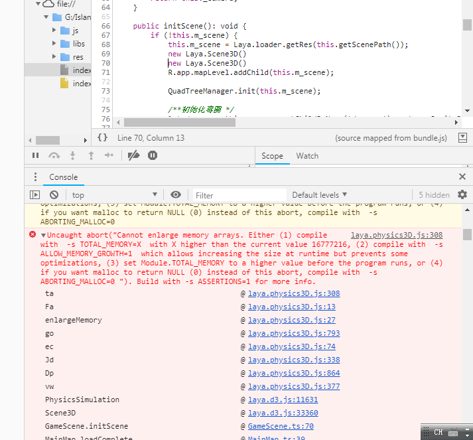Open the JavaScript context 'top' dropdown
Image resolution: width=473 pixels, height=440 pixels.
tap(114, 194)
